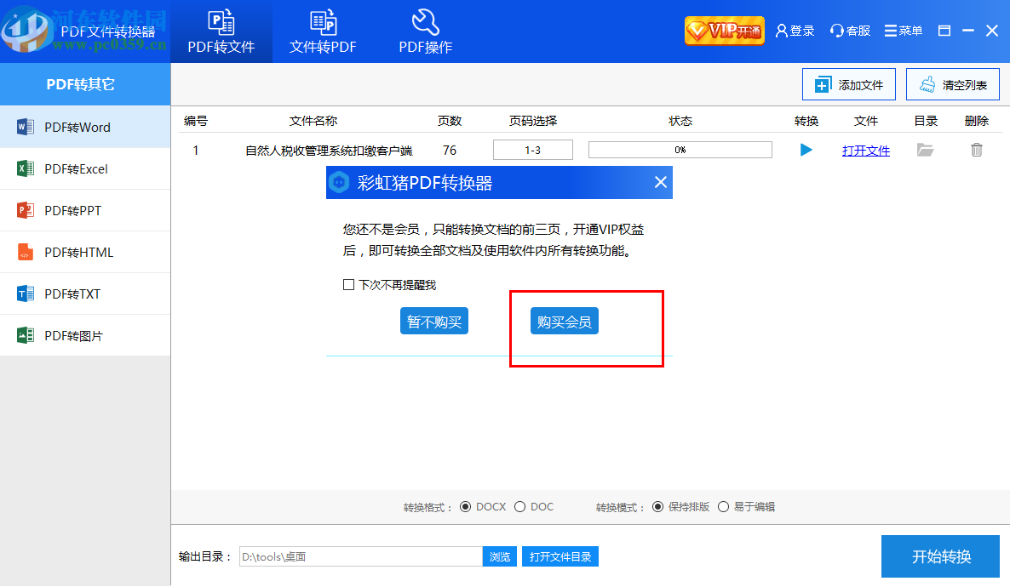1010x587 pixels.
Task: Click the TXT icon beside PDF转TXT
Action: pos(25,294)
